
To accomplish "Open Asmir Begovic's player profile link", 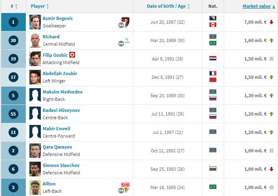I will coord(58,18).
